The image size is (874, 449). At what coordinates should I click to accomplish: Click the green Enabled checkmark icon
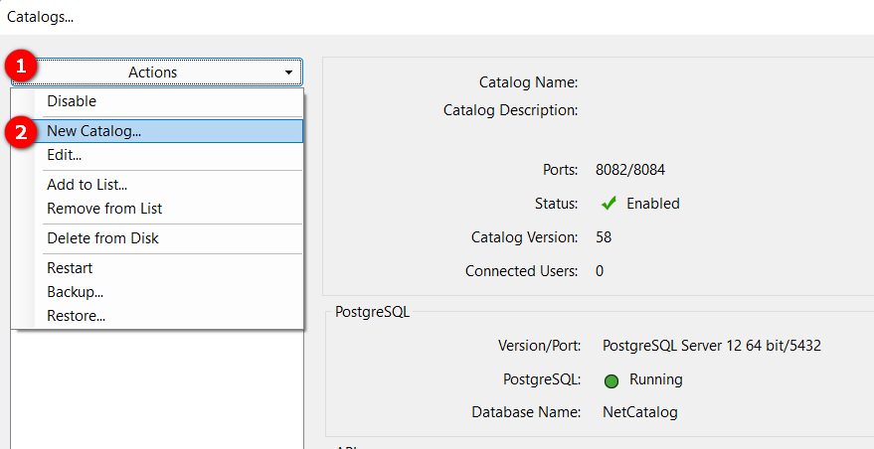[610, 204]
